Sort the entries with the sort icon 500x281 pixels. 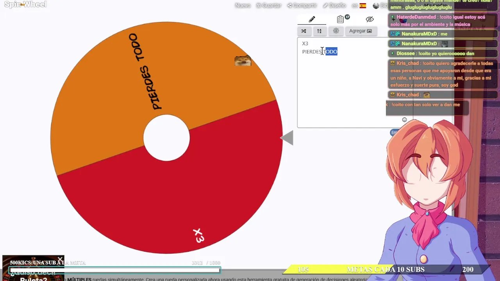(319, 31)
